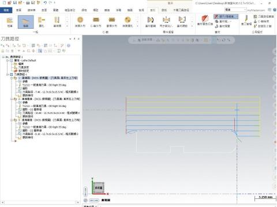Open the 素材視圖 stock view command
This screenshot has height=207, width=277.
pos(222,26)
